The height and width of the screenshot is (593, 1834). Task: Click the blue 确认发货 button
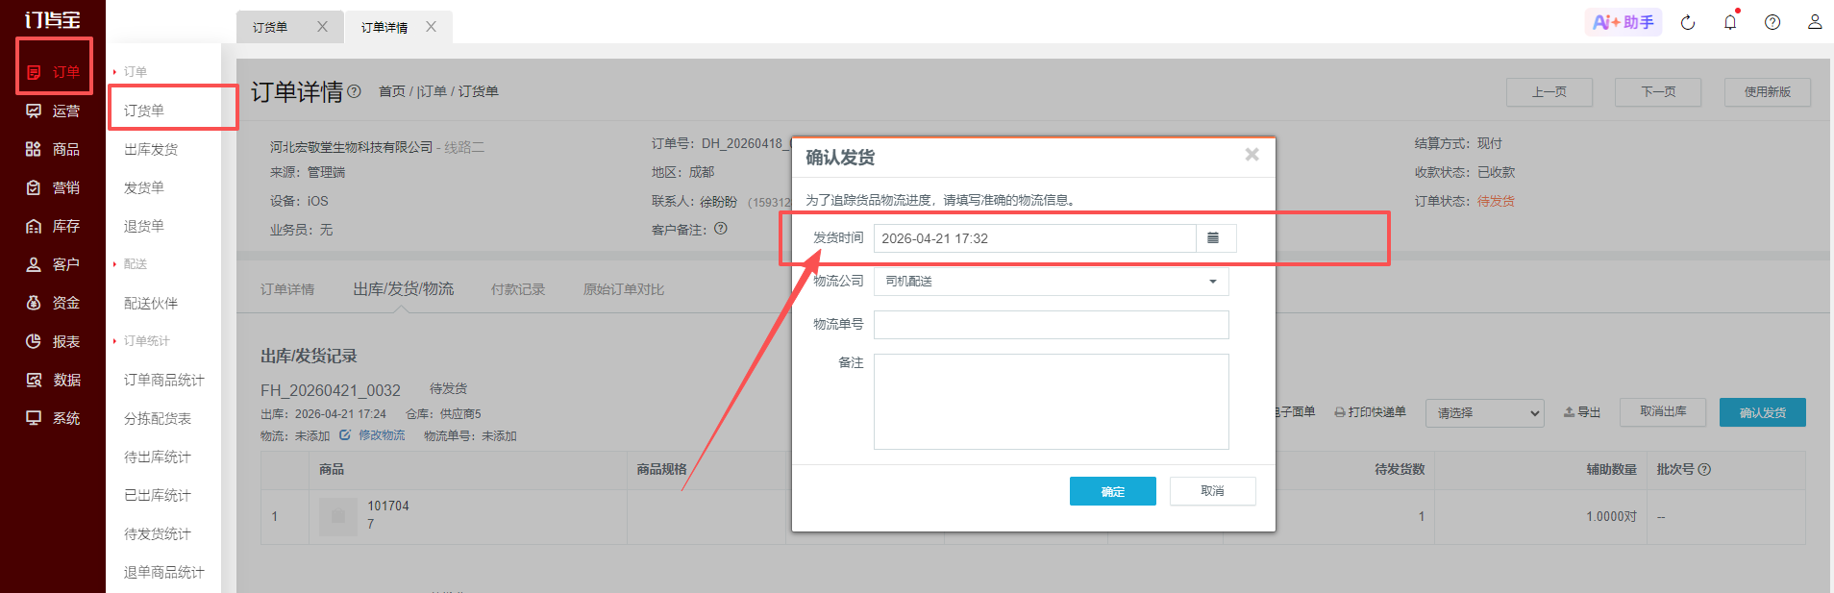pos(1763,412)
